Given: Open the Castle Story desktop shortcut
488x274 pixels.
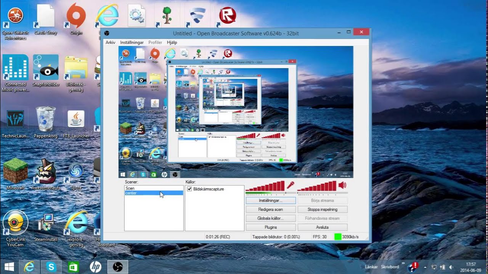Looking at the screenshot, I should tap(46, 20).
